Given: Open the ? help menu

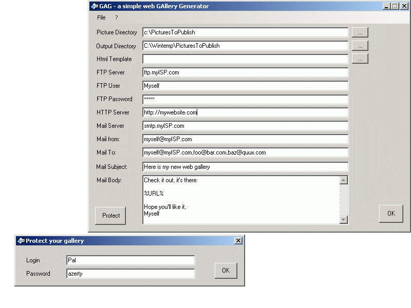Looking at the screenshot, I should point(117,17).
